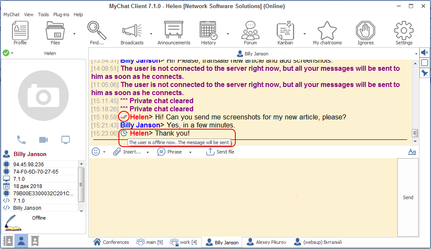Toggle the pin window button
Viewport: 431px width, 249px height.
tap(425, 73)
